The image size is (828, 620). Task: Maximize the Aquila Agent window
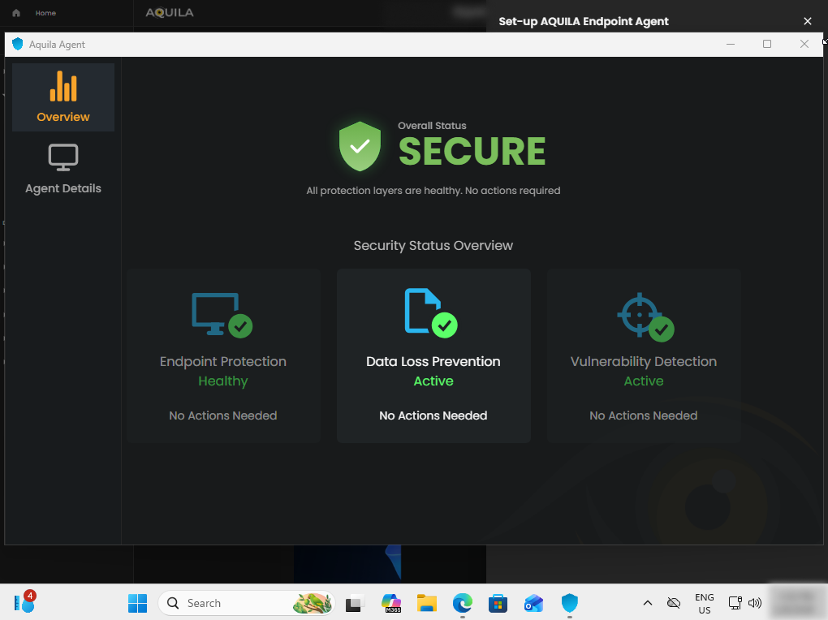click(x=767, y=45)
